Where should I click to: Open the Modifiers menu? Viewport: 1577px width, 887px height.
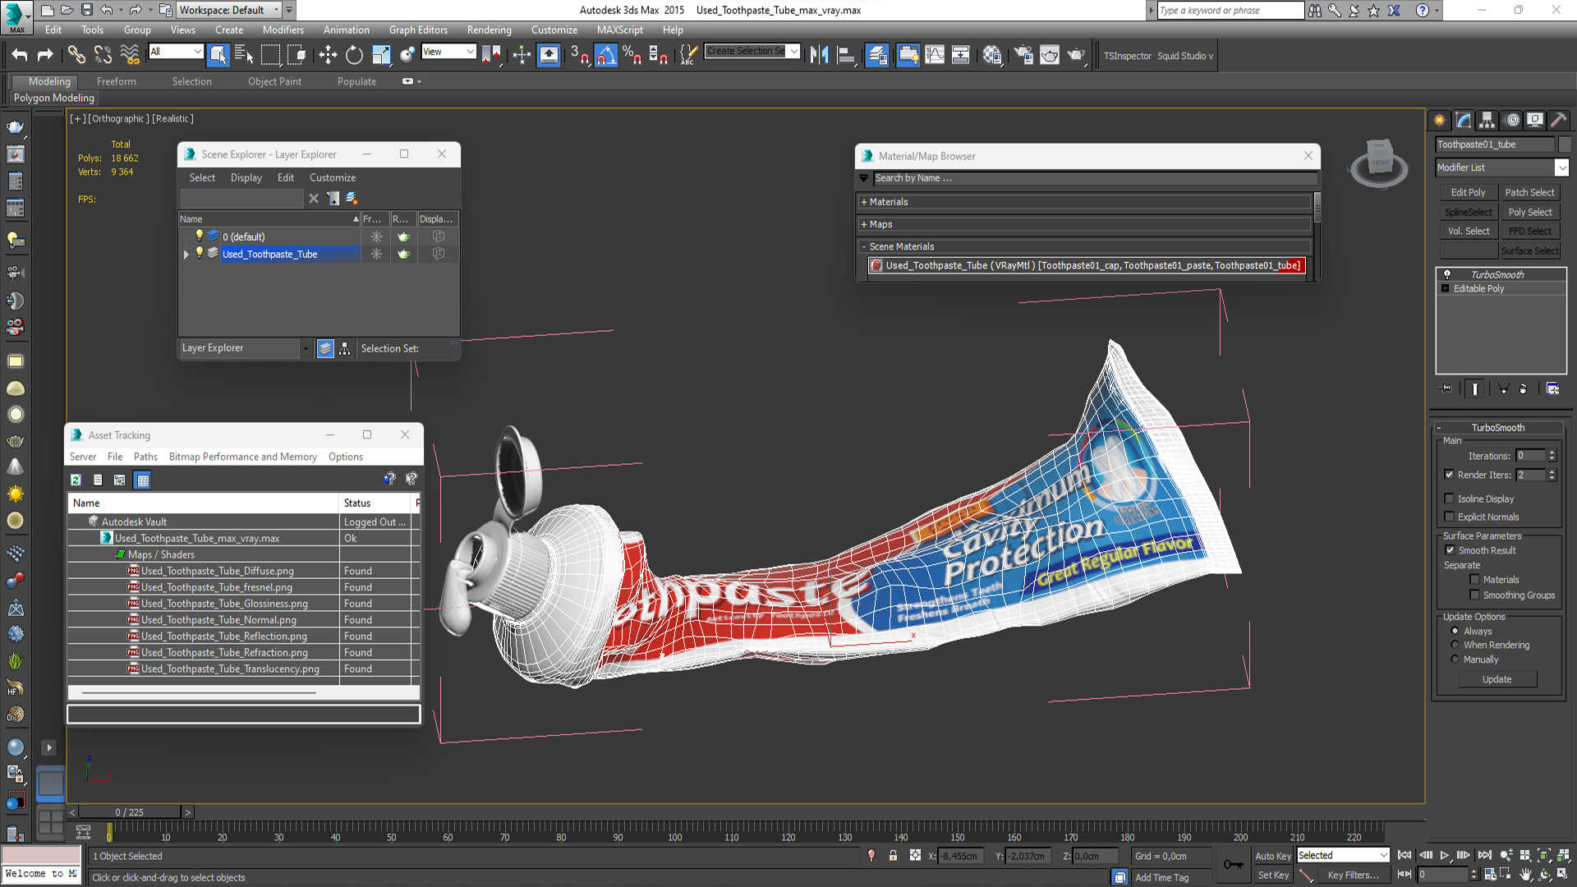tap(283, 30)
